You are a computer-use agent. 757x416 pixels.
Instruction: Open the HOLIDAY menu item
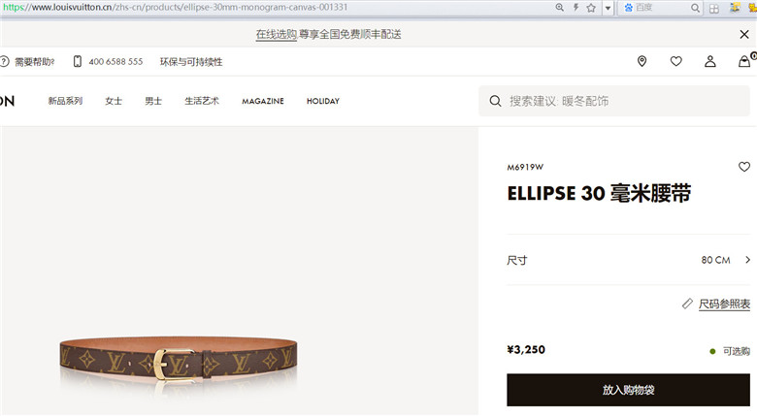click(323, 101)
